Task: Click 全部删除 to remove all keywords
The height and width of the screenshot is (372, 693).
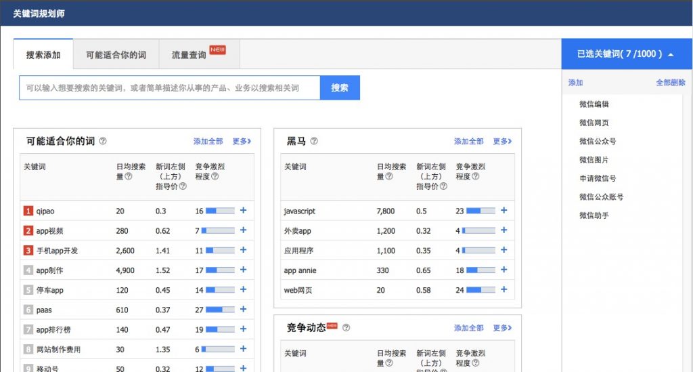Action: 670,83
